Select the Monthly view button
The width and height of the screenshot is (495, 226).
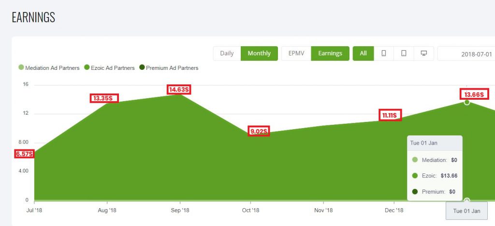[x=259, y=53]
